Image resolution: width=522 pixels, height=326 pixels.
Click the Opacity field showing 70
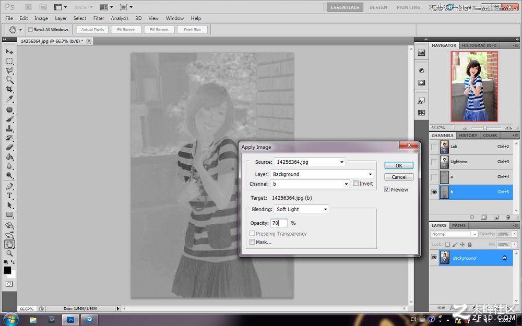279,223
